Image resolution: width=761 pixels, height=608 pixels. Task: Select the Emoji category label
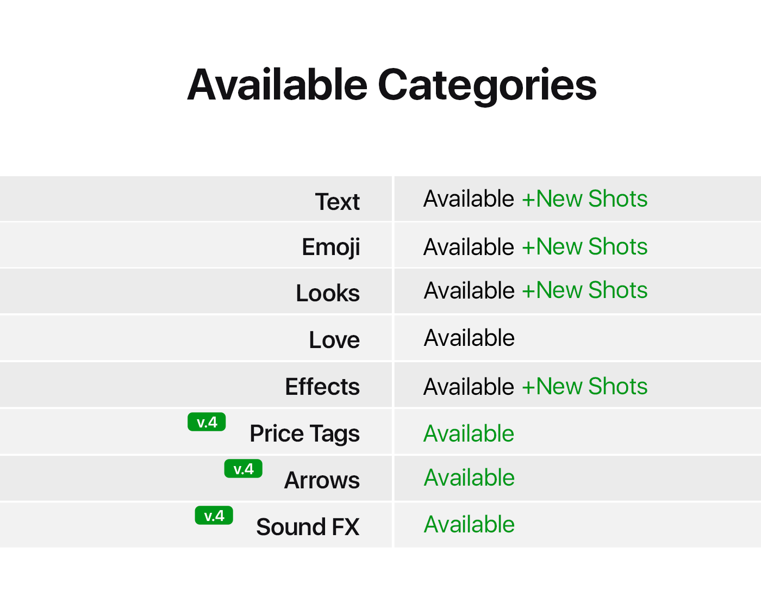point(331,248)
